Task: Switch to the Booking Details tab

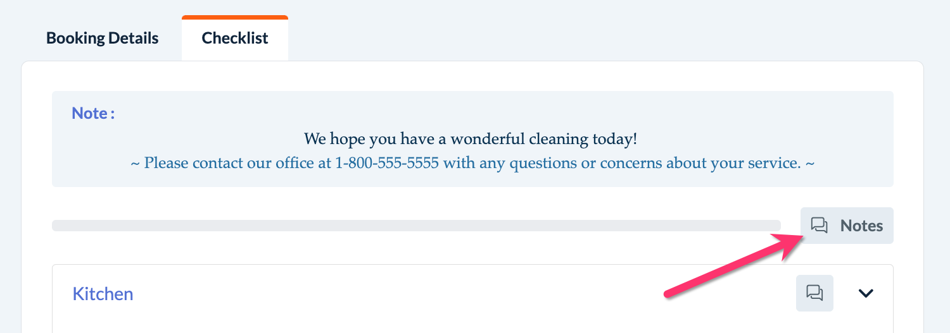Action: (x=102, y=38)
